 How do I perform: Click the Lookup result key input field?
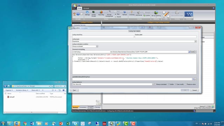[103, 37]
